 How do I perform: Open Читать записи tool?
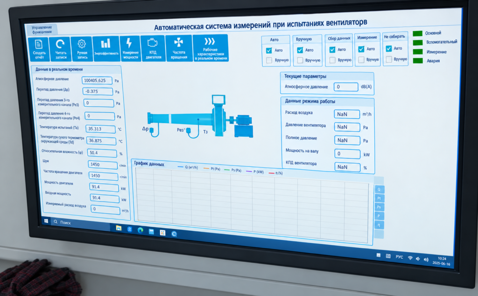(x=60, y=49)
